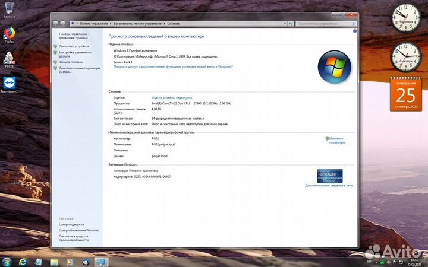Viewport: 428px width, 267px height.
Task: Show hidden tray icons arrow
Action: point(376,262)
